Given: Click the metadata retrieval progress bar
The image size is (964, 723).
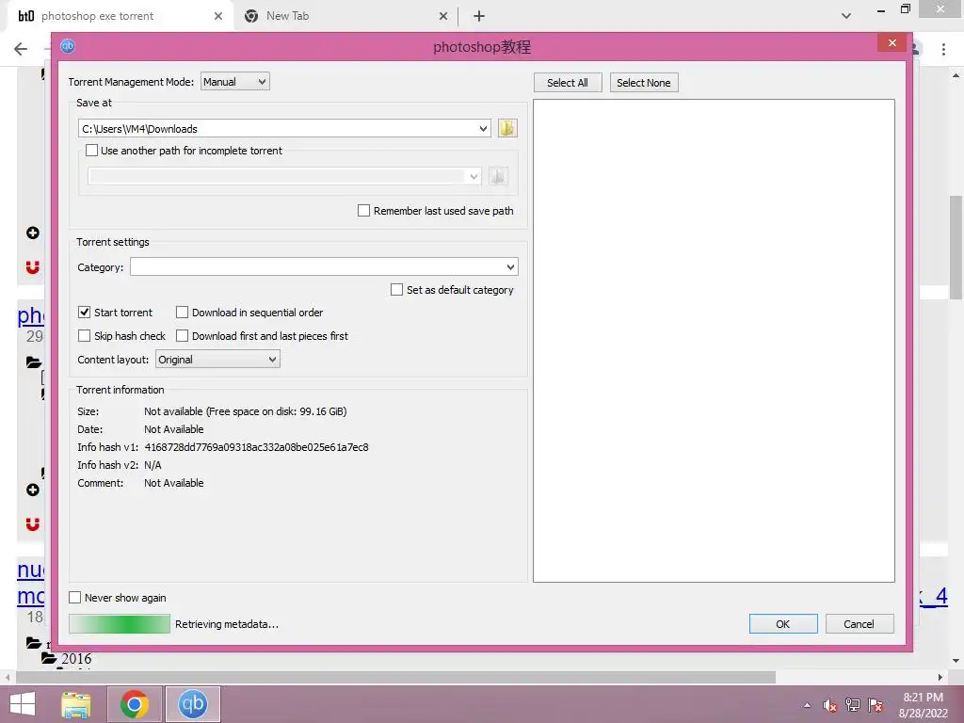Looking at the screenshot, I should tap(120, 624).
